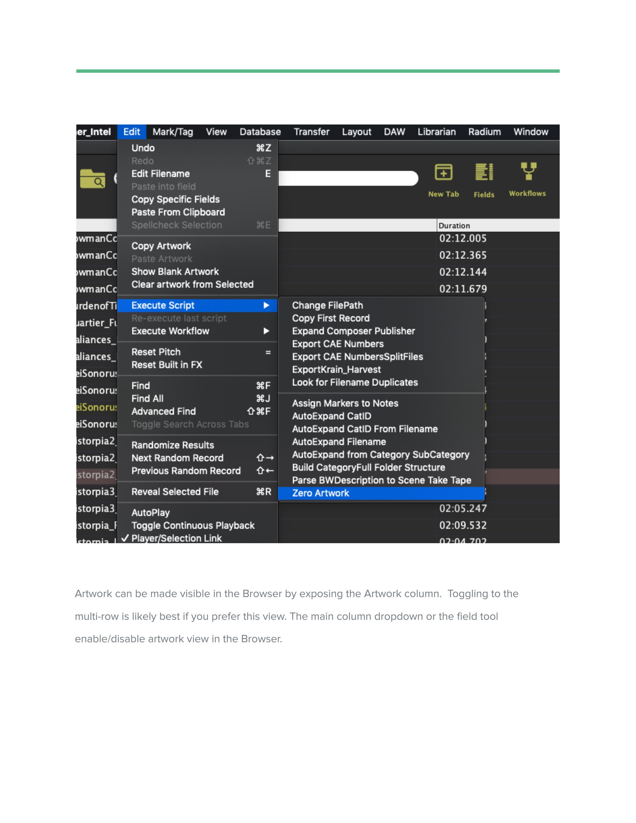The width and height of the screenshot is (636, 823).
Task: Open the Radium menu
Action: point(484,132)
